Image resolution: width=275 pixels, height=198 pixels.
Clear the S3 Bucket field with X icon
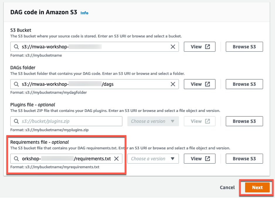click(x=173, y=47)
